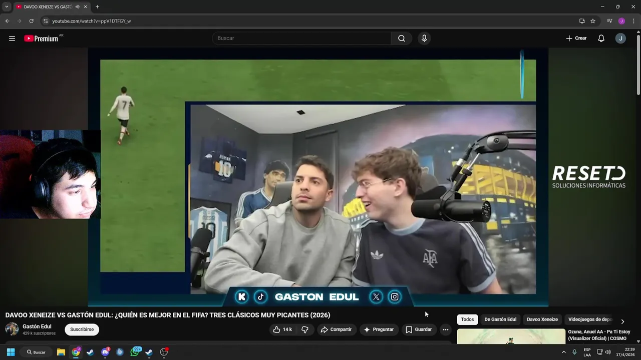Screen dimensions: 641x360
Task: Open the Preguntar AI button
Action: [x=379, y=329]
